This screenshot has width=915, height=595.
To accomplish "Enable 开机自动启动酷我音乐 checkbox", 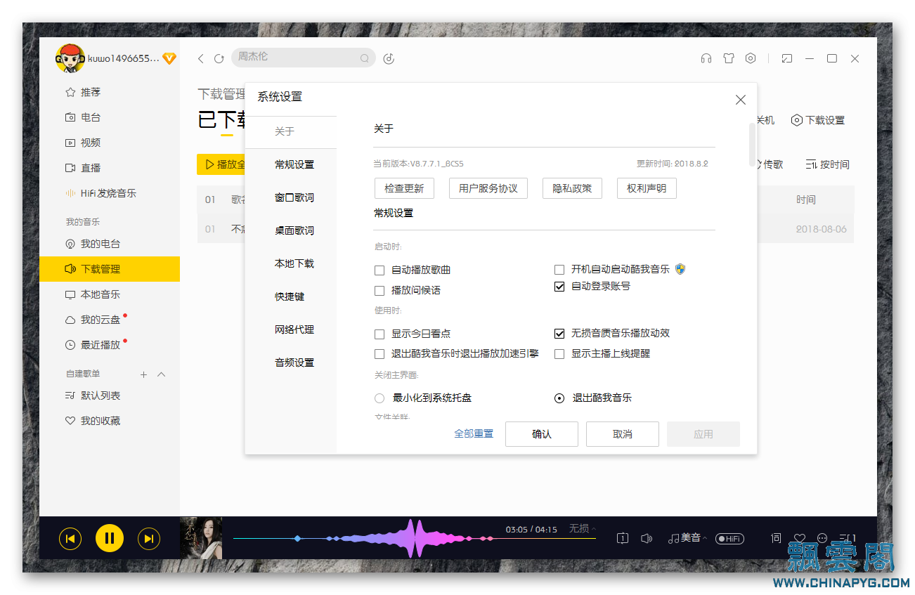I will (559, 270).
